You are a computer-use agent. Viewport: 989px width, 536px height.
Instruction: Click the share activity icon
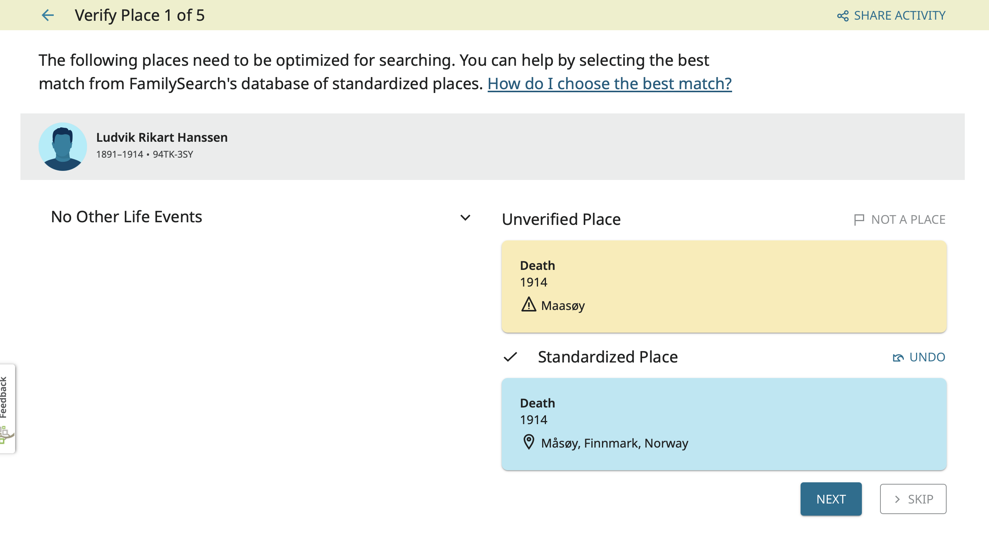[x=842, y=16]
